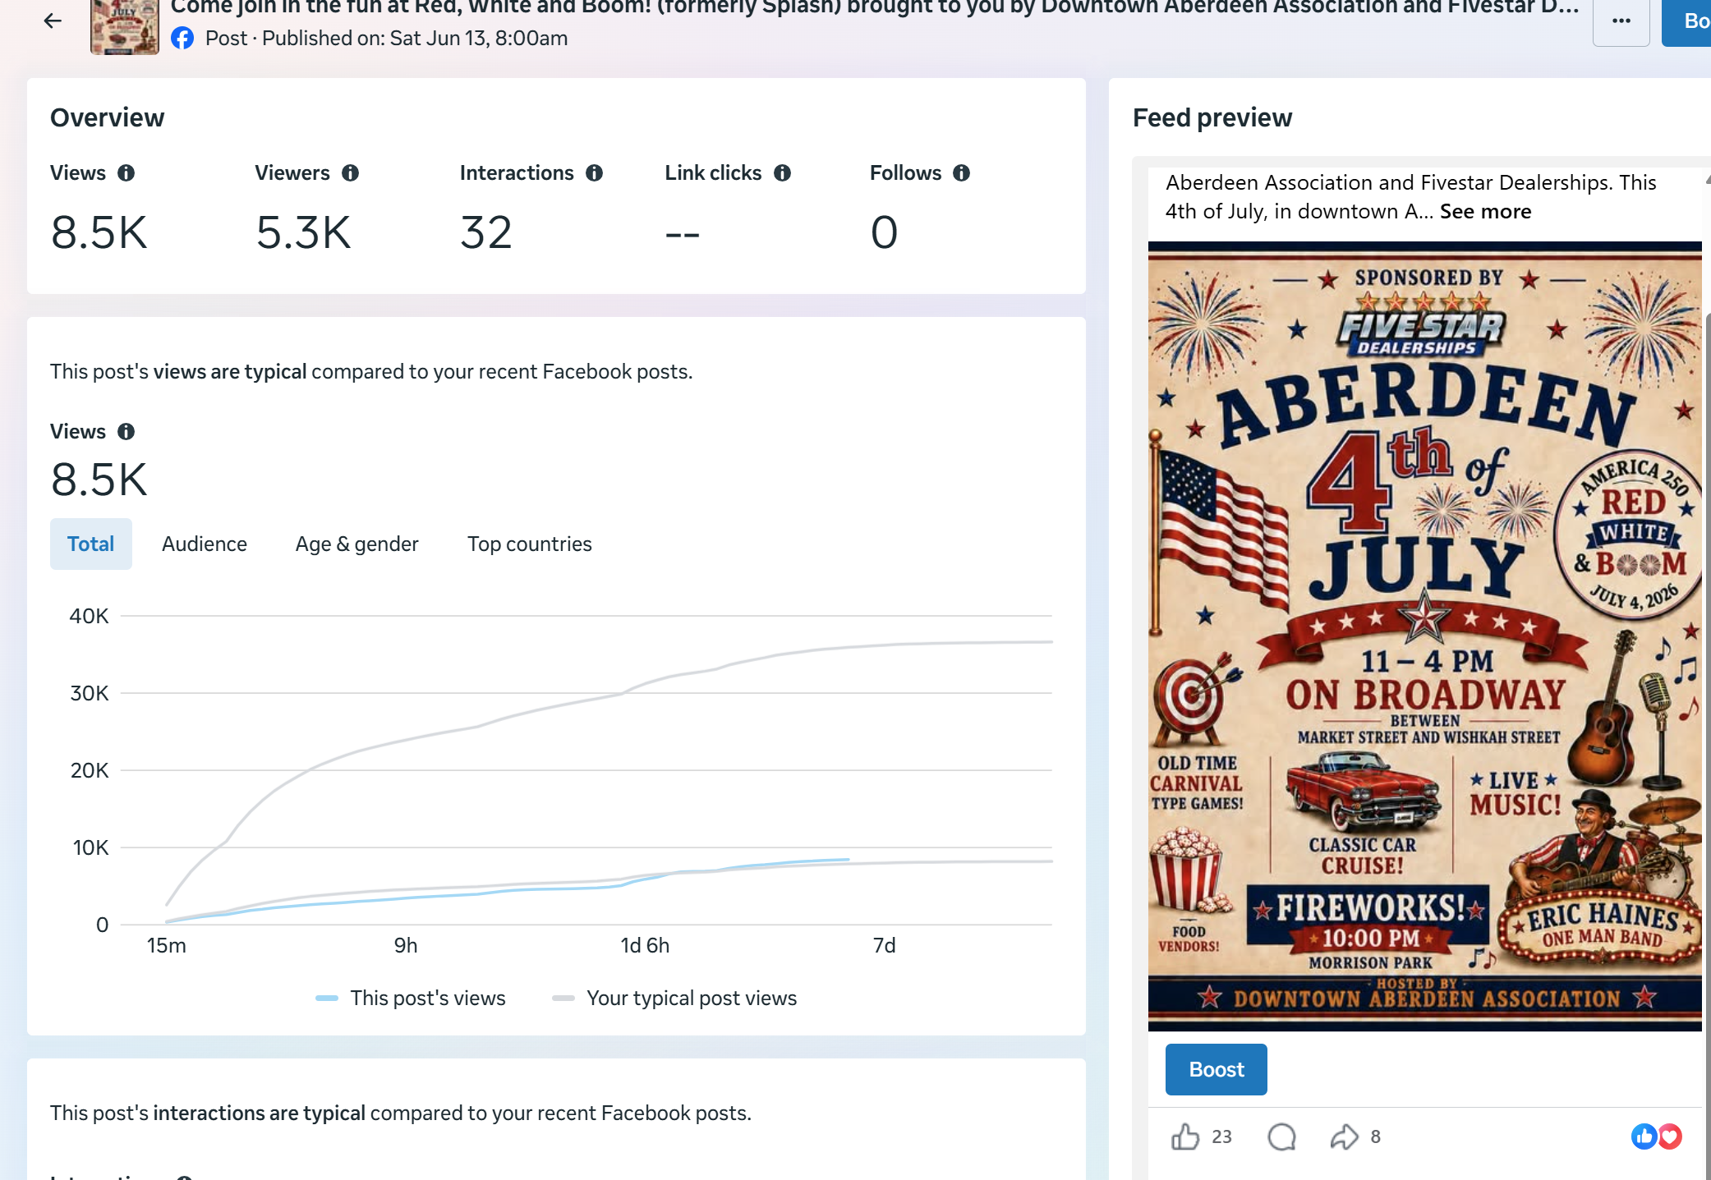
Task: Open the three-dots more options menu
Action: click(x=1621, y=21)
